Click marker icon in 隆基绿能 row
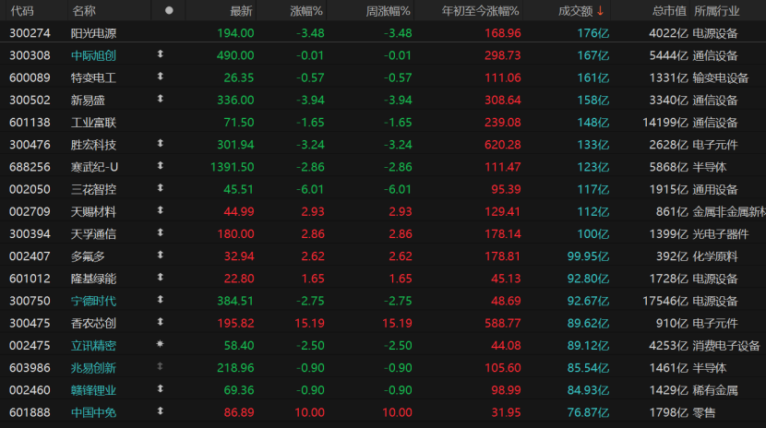 (x=161, y=278)
